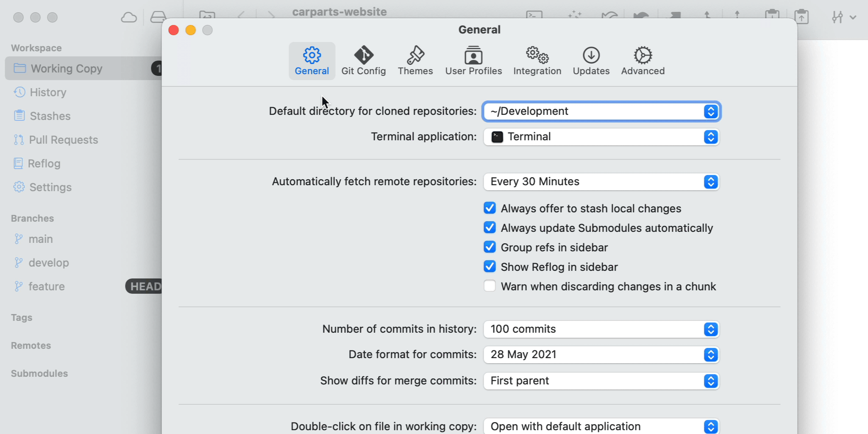The image size is (868, 434).
Task: Open the Themes preferences tab
Action: coord(415,61)
